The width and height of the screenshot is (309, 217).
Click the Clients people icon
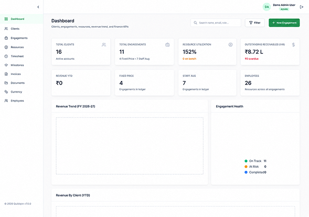tap(6, 29)
